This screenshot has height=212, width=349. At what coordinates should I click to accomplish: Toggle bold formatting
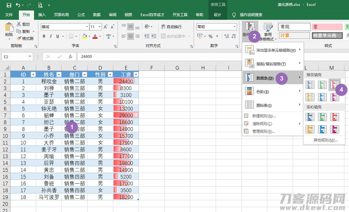coord(44,36)
